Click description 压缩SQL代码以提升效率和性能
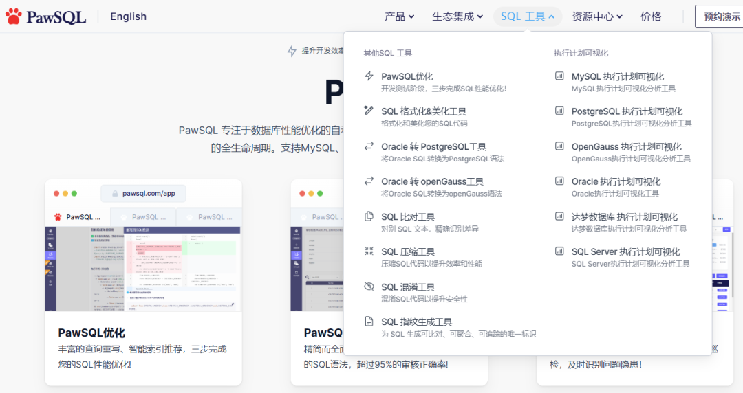 pyautogui.click(x=431, y=264)
